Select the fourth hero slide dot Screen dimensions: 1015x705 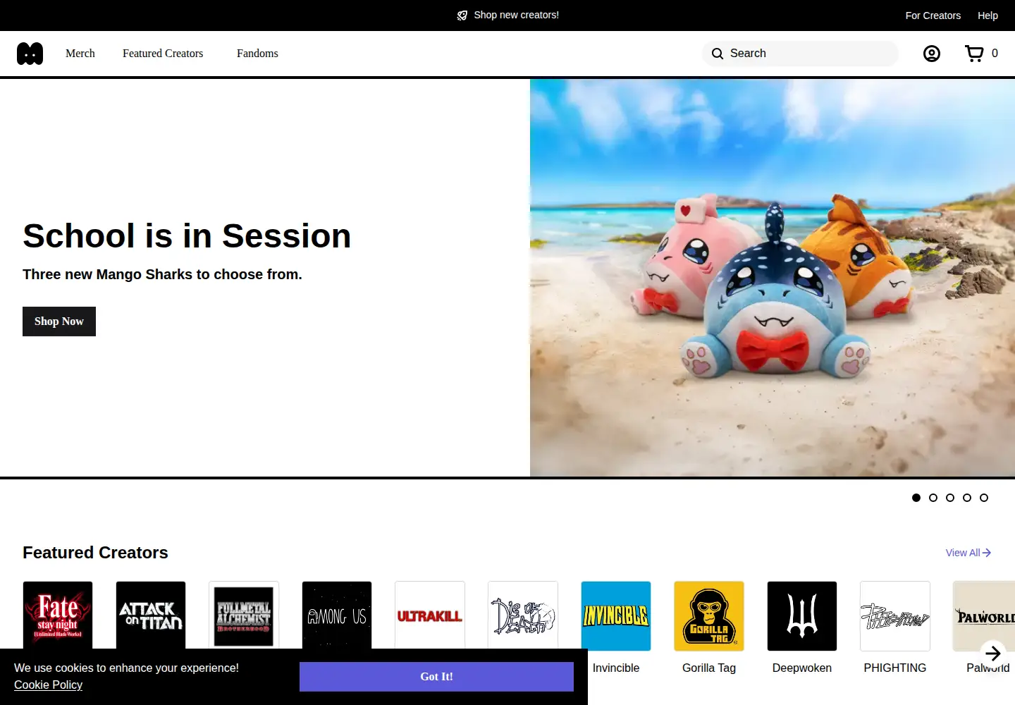(x=967, y=498)
